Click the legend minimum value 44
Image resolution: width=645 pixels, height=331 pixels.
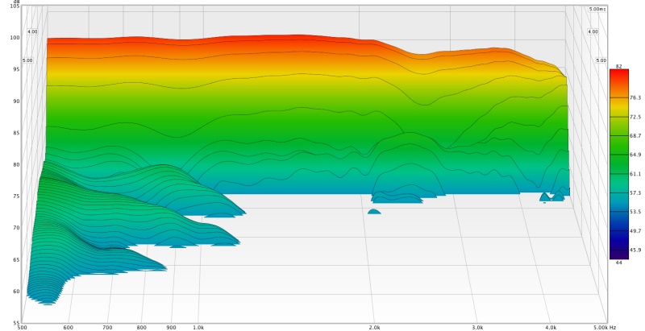coord(618,263)
